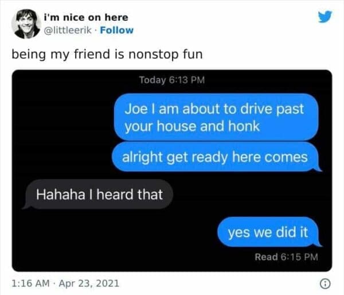This screenshot has width=344, height=295.
Task: Click the "Read 6:15 PM" receipt label
Action: 286,257
